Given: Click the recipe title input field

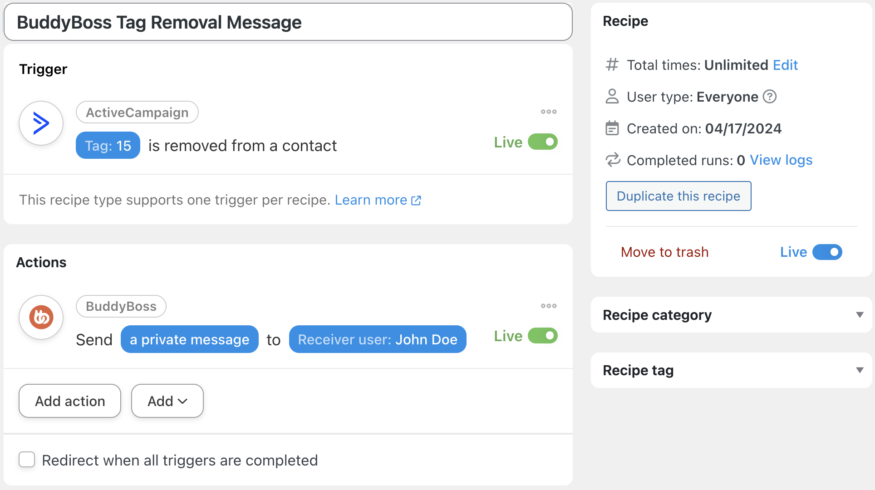Looking at the screenshot, I should (288, 22).
